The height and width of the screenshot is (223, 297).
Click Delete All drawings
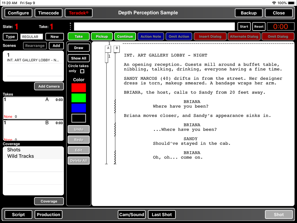tap(78, 161)
